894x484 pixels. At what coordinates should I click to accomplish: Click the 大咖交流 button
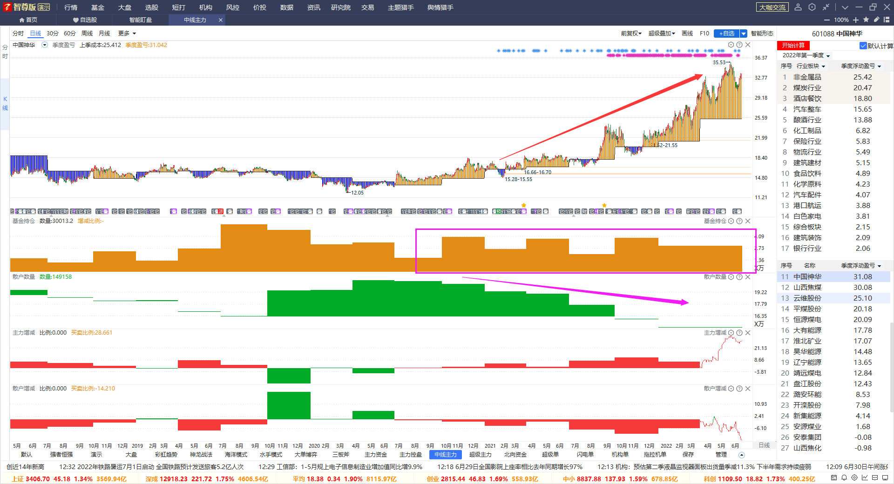pos(772,7)
